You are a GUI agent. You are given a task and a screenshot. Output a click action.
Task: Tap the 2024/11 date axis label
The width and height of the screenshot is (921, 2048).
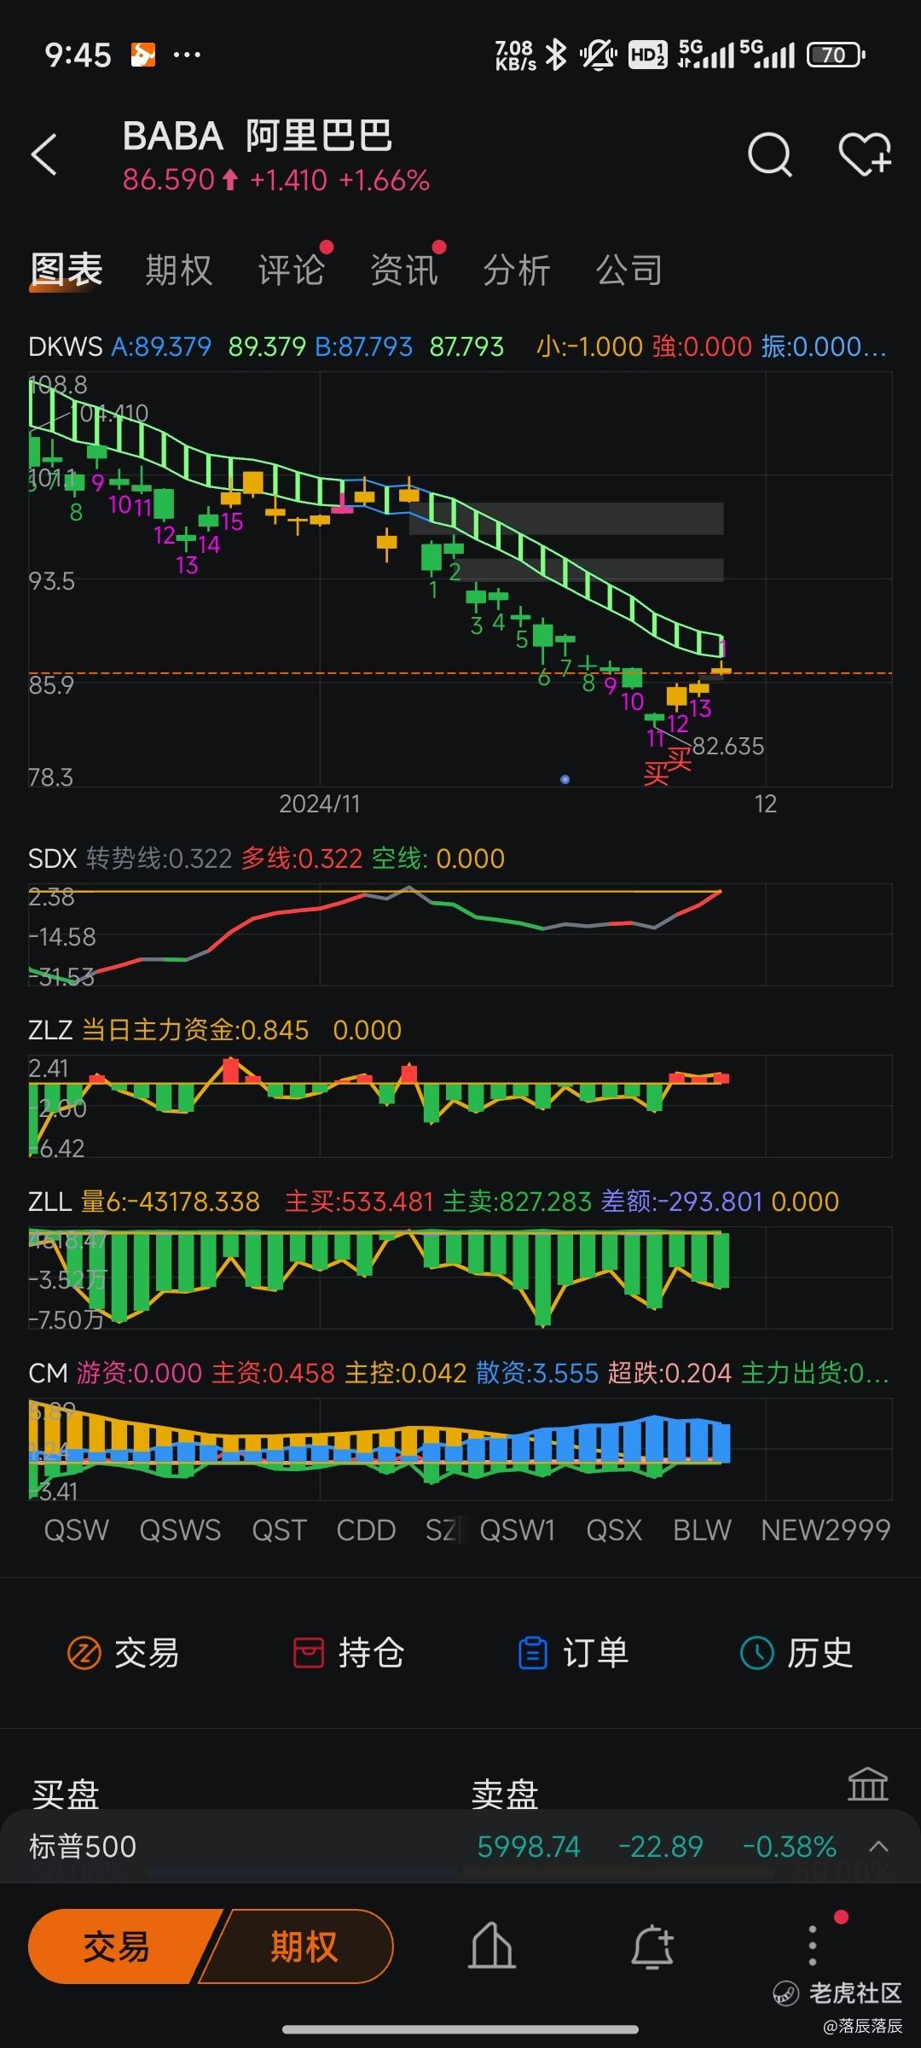pos(320,804)
